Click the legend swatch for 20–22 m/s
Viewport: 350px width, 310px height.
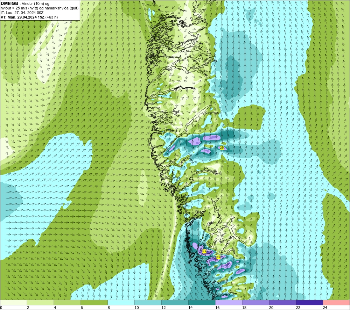coord(282,303)
